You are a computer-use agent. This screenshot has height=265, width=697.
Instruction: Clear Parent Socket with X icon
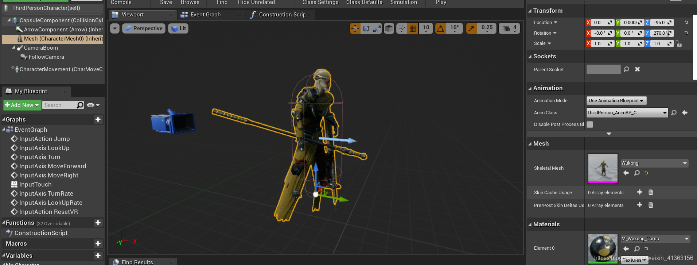637,69
